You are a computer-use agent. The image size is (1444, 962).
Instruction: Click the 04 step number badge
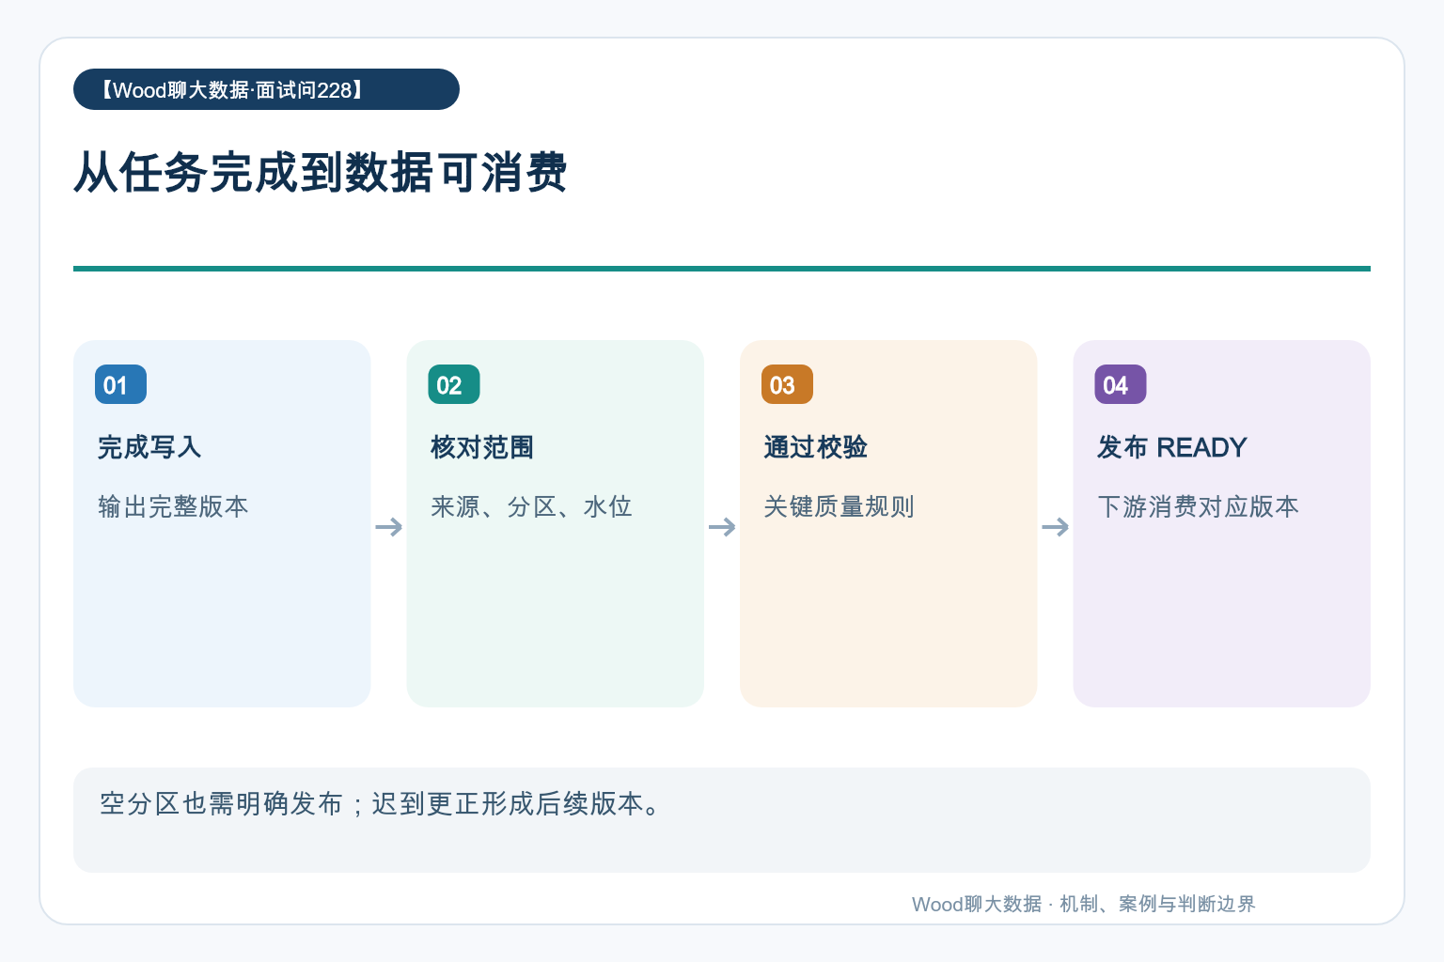[1121, 384]
